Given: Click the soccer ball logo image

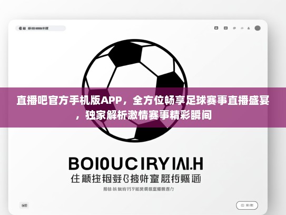Looking at the screenshot, I should pos(135,91).
